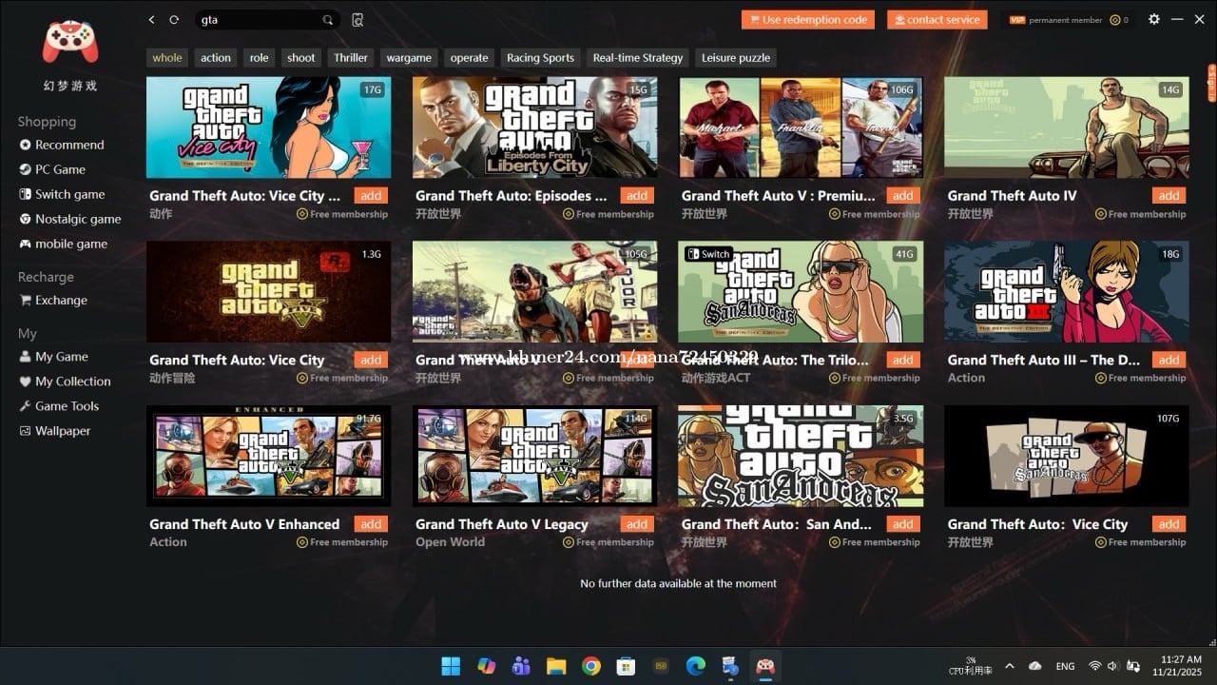1217x685 pixels.
Task: Click "Use redemption code" button
Action: (x=807, y=20)
